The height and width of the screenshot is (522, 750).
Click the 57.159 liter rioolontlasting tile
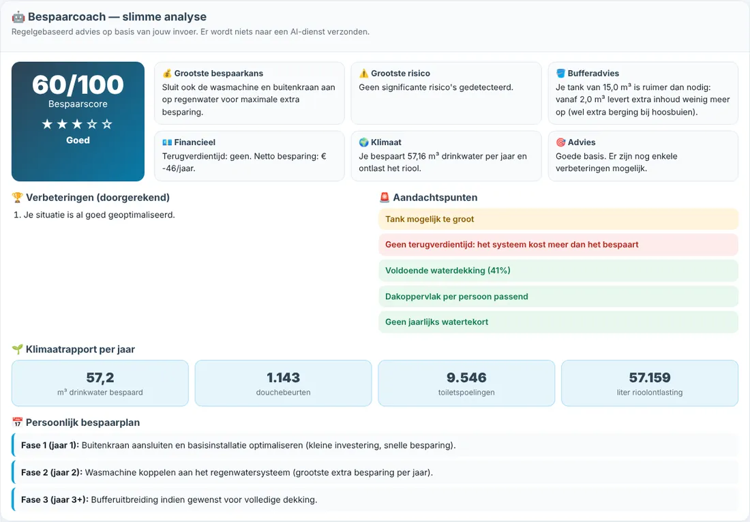click(x=650, y=384)
